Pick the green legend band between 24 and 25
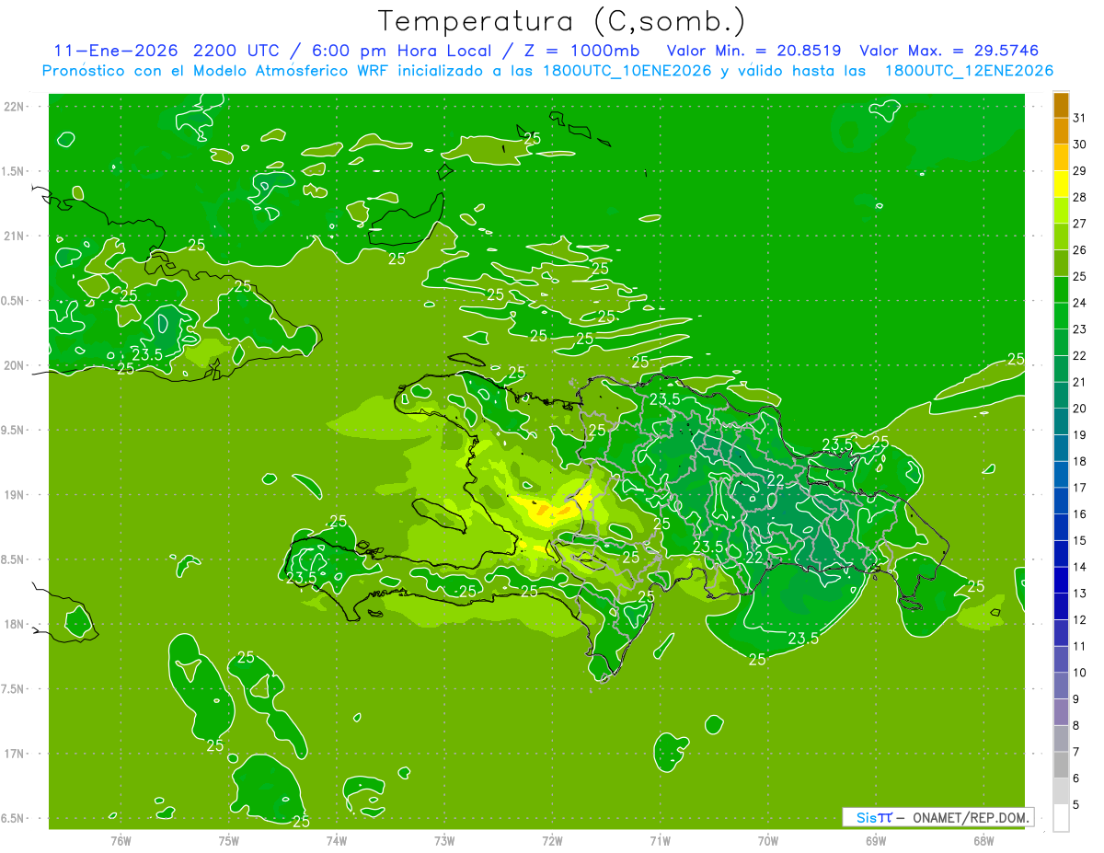 1061,290
